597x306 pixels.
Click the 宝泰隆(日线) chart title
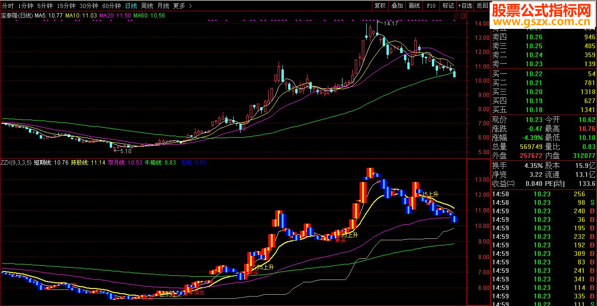coord(17,16)
